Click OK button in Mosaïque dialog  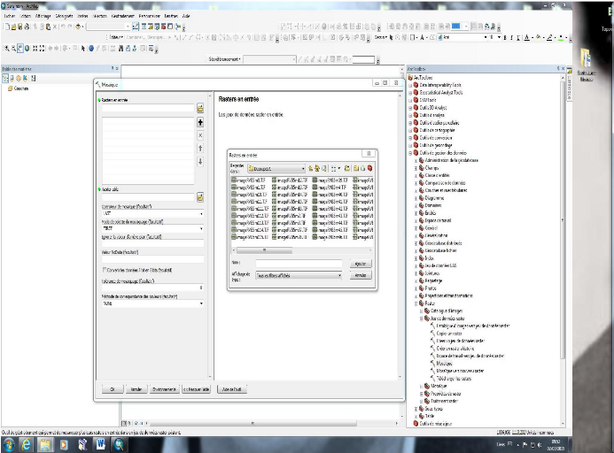tap(112, 388)
